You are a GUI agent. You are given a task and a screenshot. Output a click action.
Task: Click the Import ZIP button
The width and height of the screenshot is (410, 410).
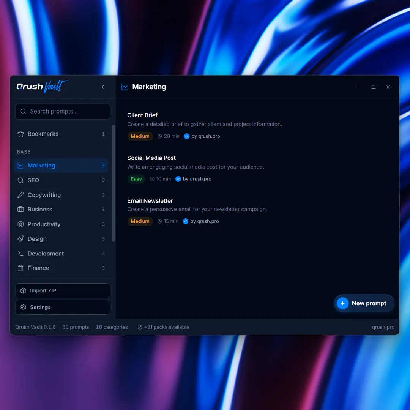63,291
